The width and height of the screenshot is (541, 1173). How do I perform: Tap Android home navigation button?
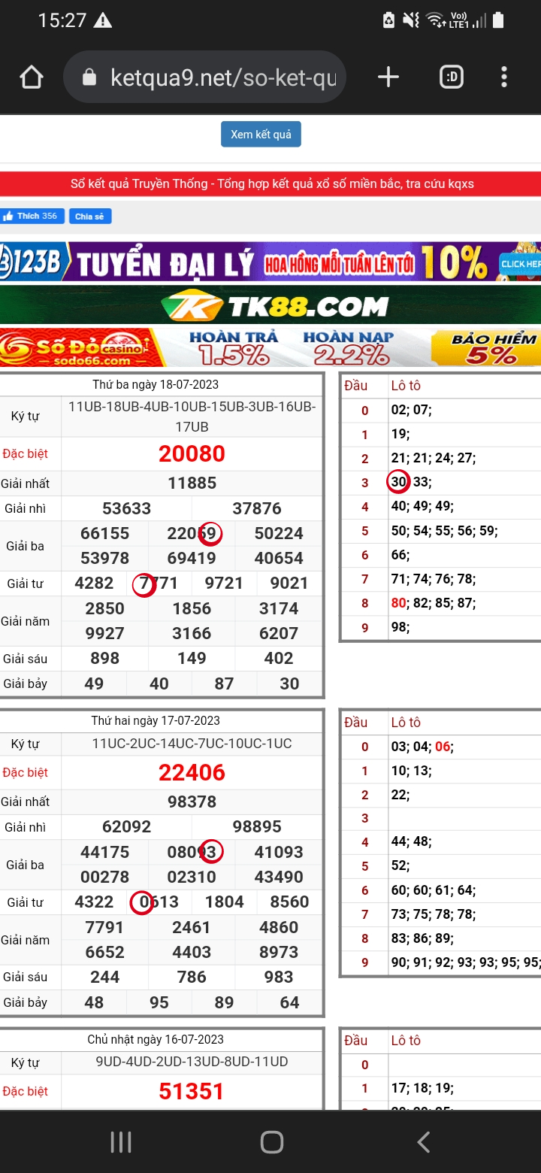(271, 1142)
